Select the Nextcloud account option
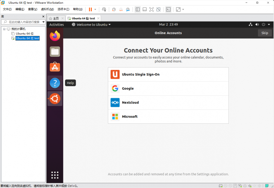This screenshot has width=274, height=188. pyautogui.click(x=168, y=103)
